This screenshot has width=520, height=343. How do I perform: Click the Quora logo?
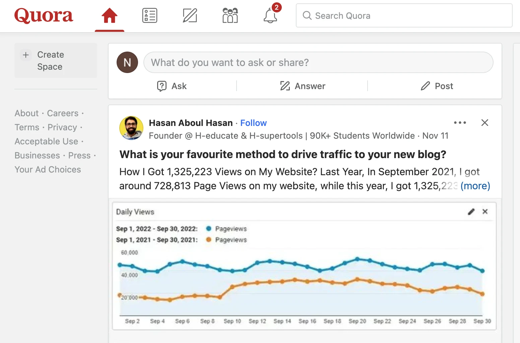(43, 15)
